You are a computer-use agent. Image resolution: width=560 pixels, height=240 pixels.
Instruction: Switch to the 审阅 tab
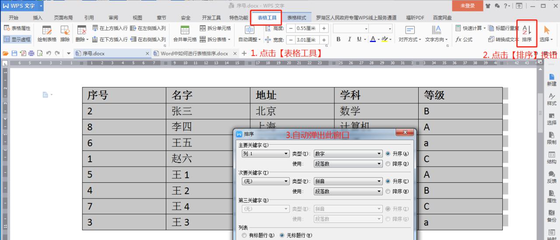tap(113, 17)
